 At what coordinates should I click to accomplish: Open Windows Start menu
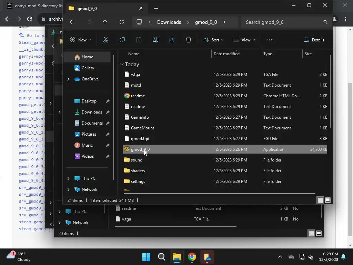coord(146,257)
